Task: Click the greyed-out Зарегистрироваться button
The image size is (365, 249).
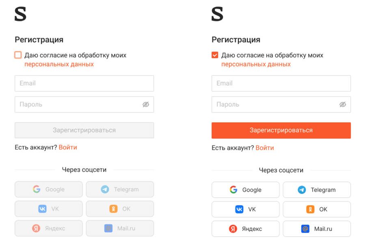Action: tap(84, 130)
